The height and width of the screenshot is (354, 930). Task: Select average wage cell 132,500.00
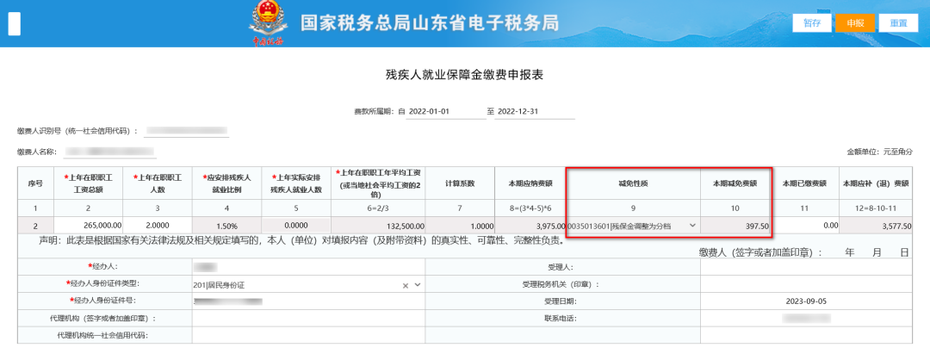pos(378,226)
